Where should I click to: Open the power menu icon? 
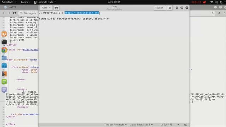221,2
